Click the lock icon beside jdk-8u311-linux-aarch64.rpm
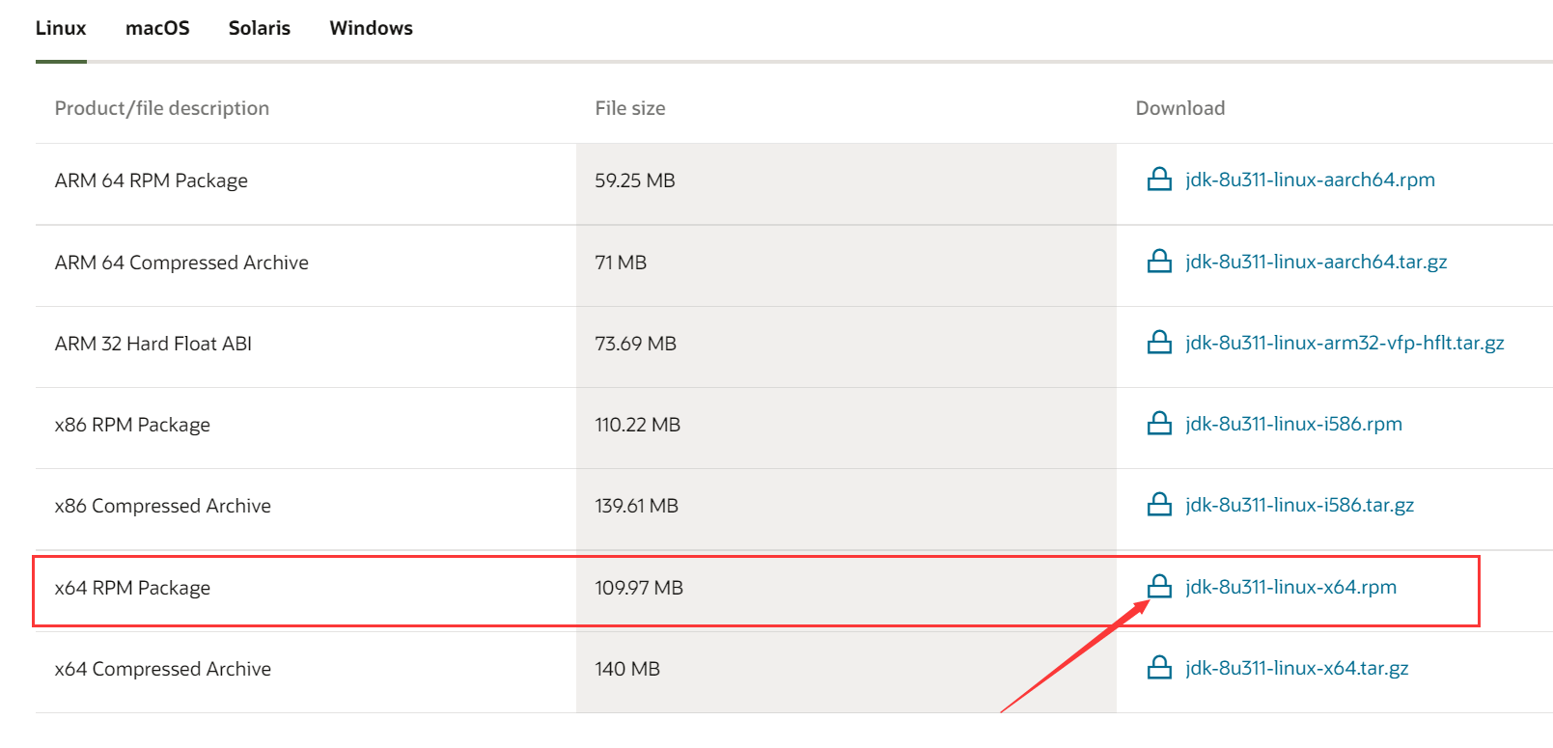This screenshot has height=748, width=1553. click(x=1159, y=180)
